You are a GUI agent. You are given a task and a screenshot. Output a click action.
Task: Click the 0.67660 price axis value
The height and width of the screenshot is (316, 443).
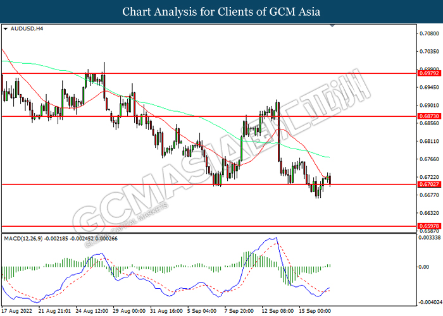coord(430,159)
